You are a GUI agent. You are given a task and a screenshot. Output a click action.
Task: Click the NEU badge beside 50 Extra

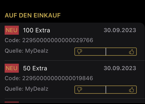(12, 68)
